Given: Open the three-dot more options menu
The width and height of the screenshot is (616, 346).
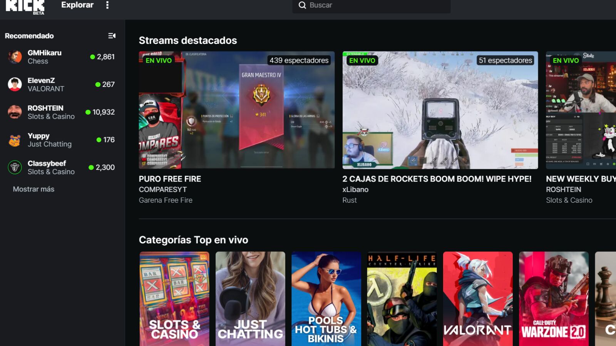Looking at the screenshot, I should tap(107, 5).
